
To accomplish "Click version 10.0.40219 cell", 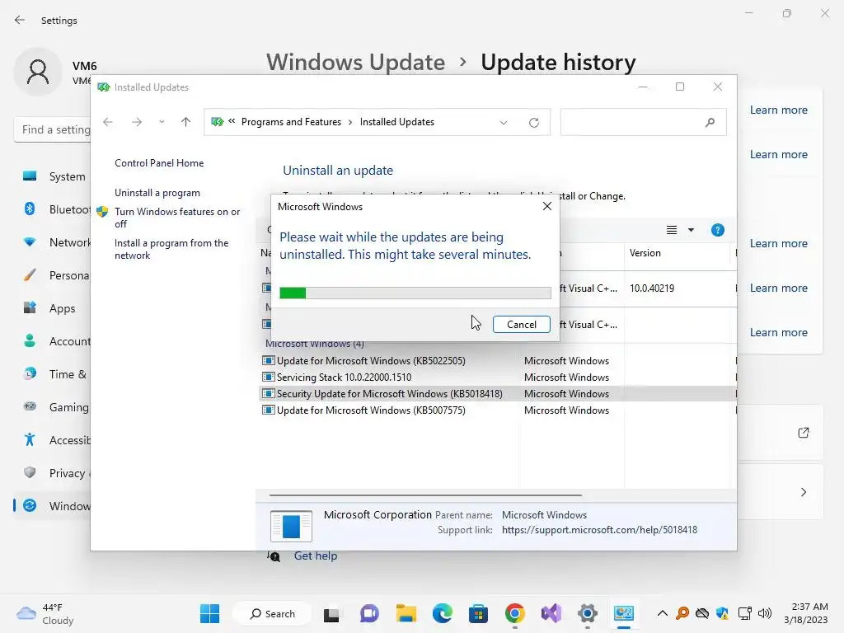I will pyautogui.click(x=652, y=288).
